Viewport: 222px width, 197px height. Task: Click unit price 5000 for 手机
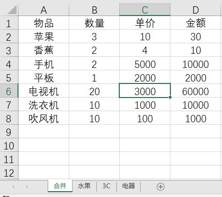[145, 64]
